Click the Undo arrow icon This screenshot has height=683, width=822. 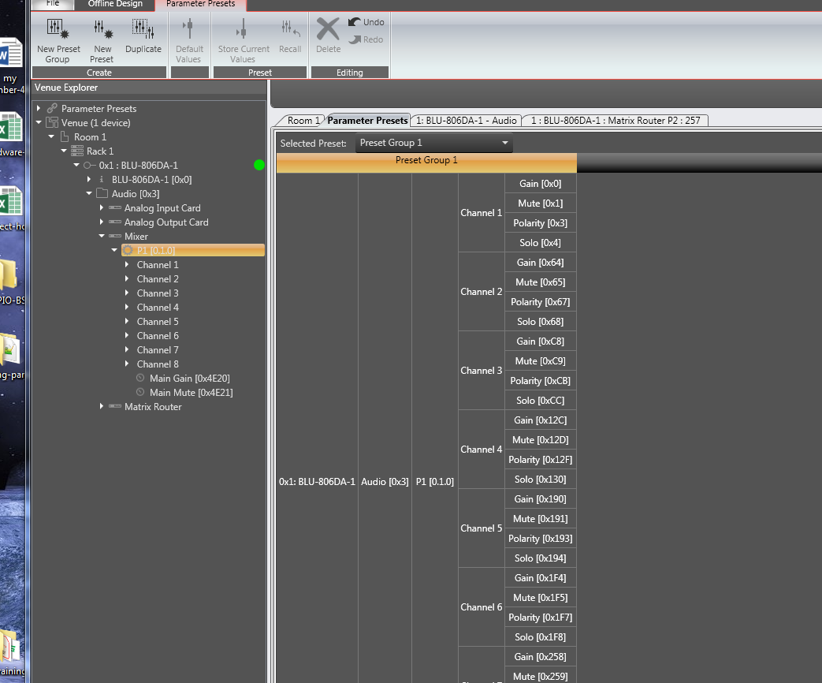coord(355,22)
